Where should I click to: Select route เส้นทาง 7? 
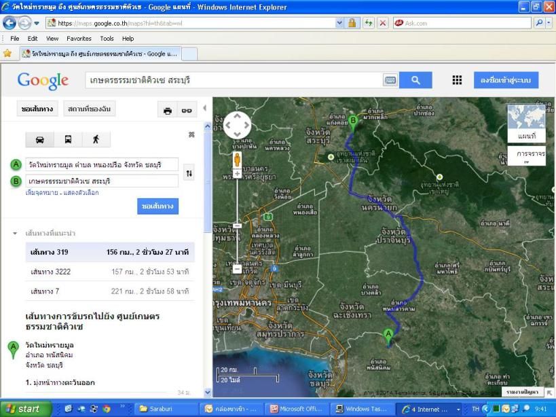pos(110,291)
